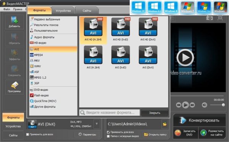Click the Форматы button in left sidebar

[x=13, y=117]
